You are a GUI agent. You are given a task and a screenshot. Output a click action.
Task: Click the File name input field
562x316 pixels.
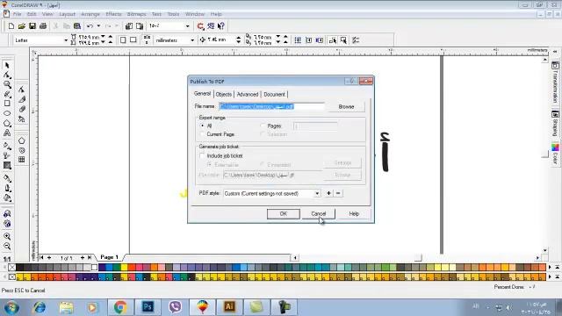click(x=271, y=106)
